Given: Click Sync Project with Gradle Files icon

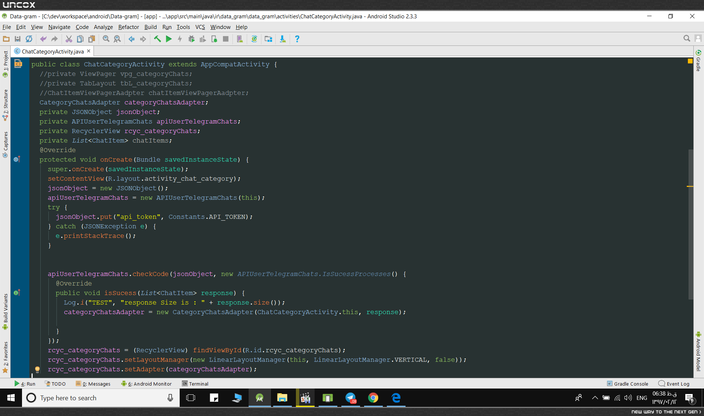Looking at the screenshot, I should pos(254,39).
